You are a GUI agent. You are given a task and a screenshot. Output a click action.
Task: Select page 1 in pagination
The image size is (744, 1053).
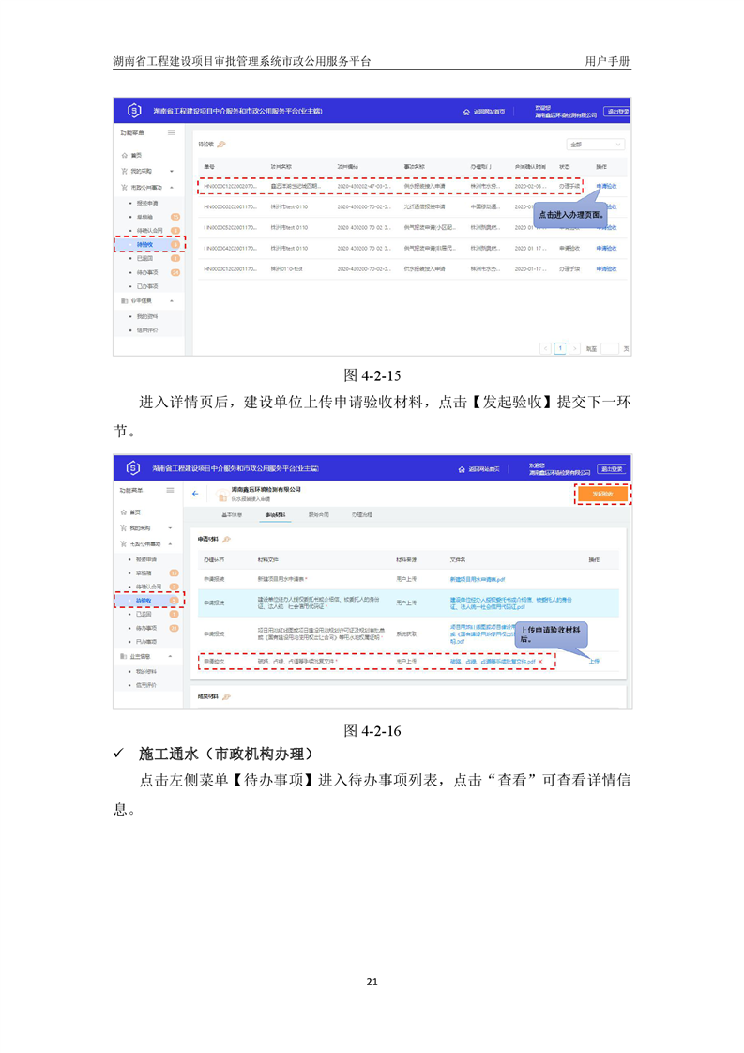(560, 348)
